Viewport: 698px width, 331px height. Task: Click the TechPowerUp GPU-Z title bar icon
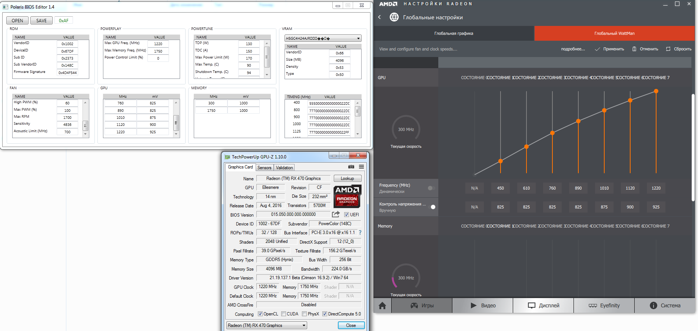click(x=227, y=157)
